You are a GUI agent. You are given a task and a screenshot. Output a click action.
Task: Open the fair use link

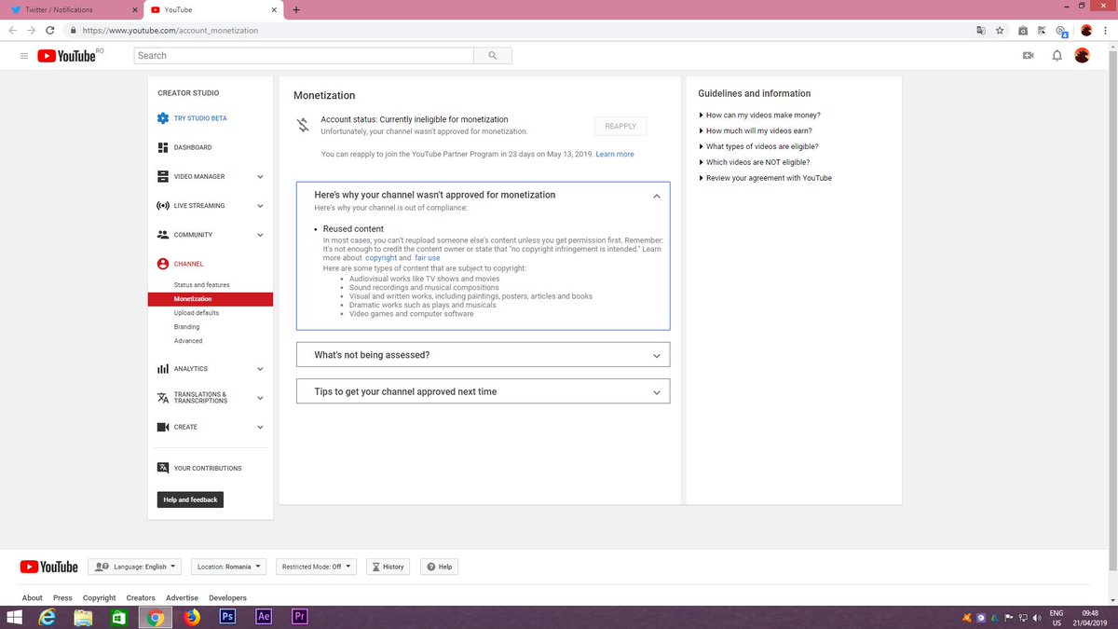coord(428,258)
